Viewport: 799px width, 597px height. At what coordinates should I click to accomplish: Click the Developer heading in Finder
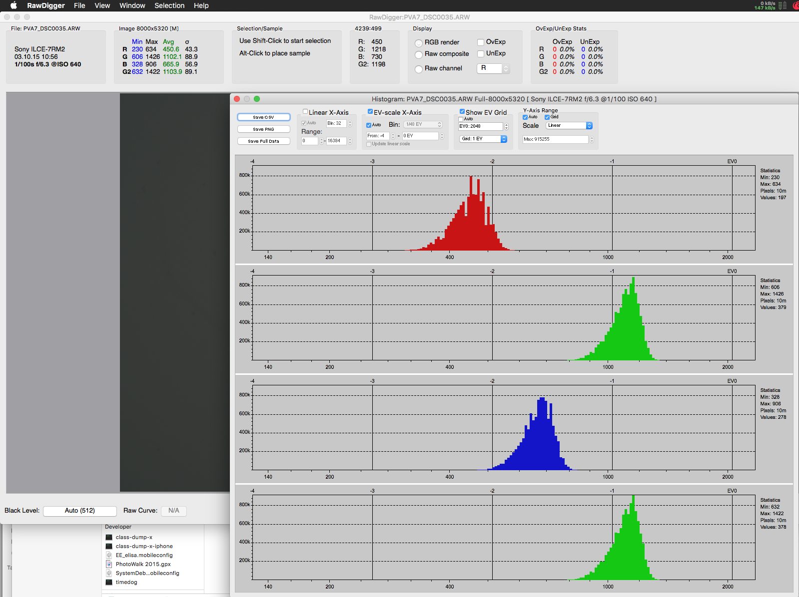[x=118, y=527]
